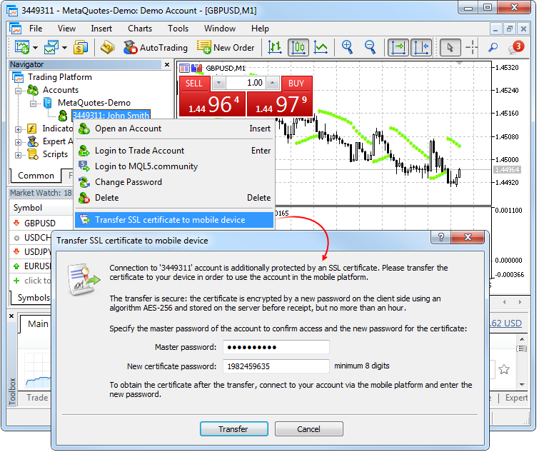Close the Toolbox panel
This screenshot has width=539, height=452.
[11, 316]
